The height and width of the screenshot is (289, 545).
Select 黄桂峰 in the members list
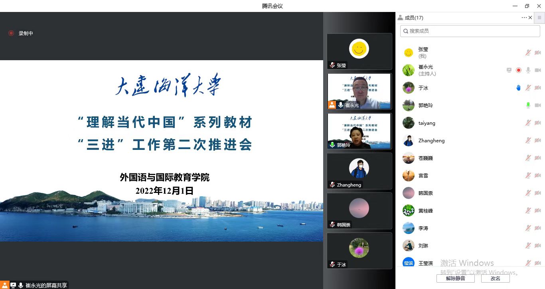click(x=425, y=210)
